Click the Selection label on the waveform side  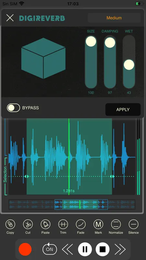tap(5, 175)
